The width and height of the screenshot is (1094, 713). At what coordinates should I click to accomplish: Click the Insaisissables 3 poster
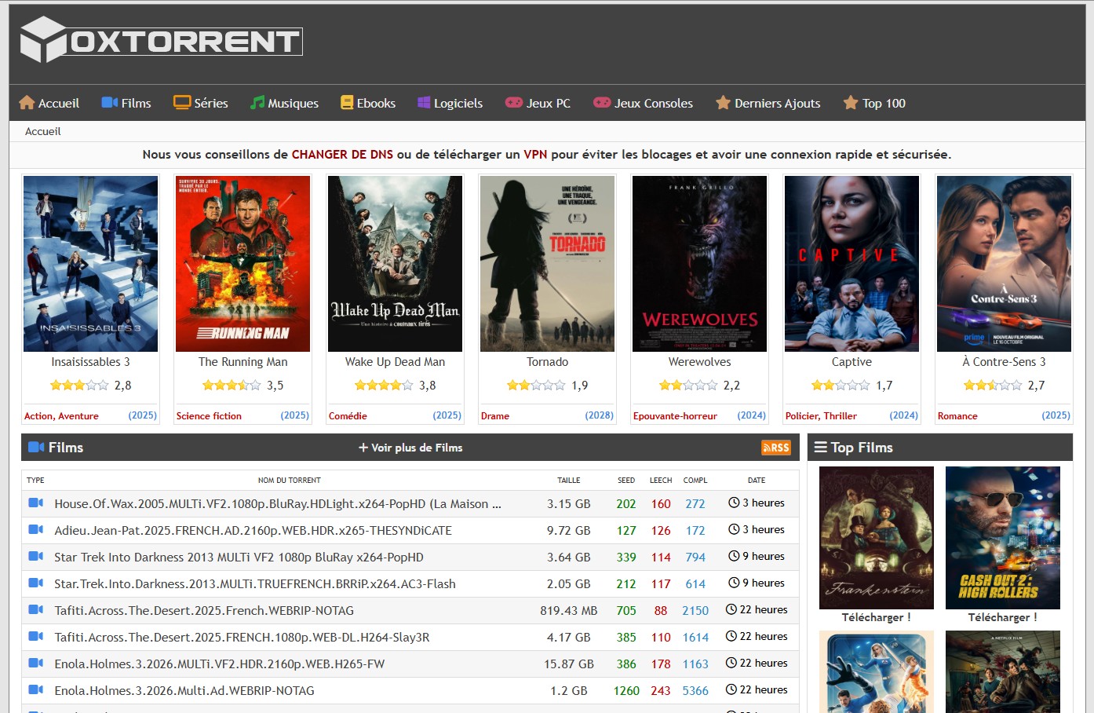(x=91, y=264)
